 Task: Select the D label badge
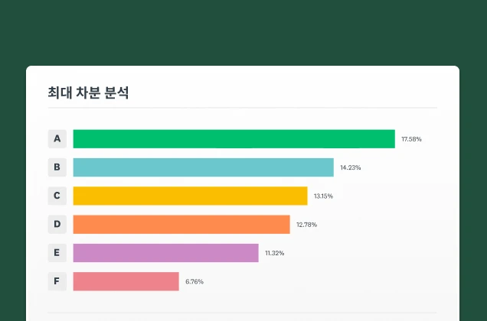click(57, 225)
